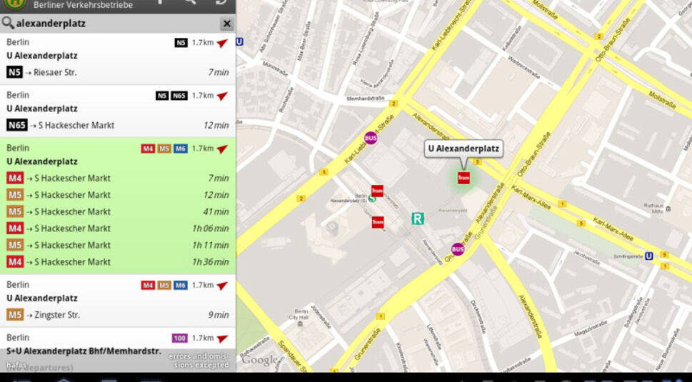Select M4 departure leaving in 7 min
692x382 pixels.
(x=118, y=178)
